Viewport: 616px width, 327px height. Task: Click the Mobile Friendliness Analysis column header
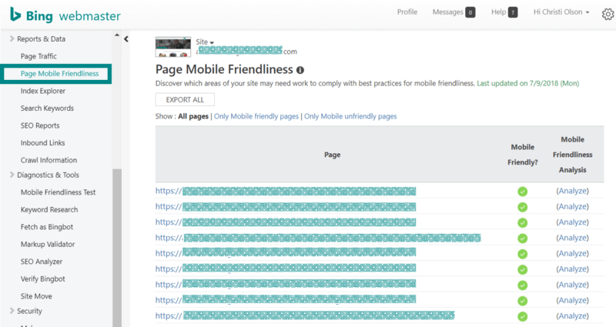572,155
